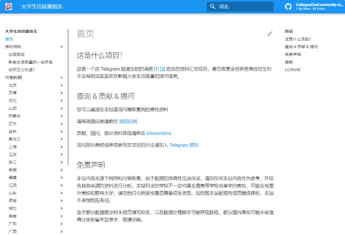Expand the 浙江 chevron
The height and width of the screenshot is (235, 345).
[62, 163]
